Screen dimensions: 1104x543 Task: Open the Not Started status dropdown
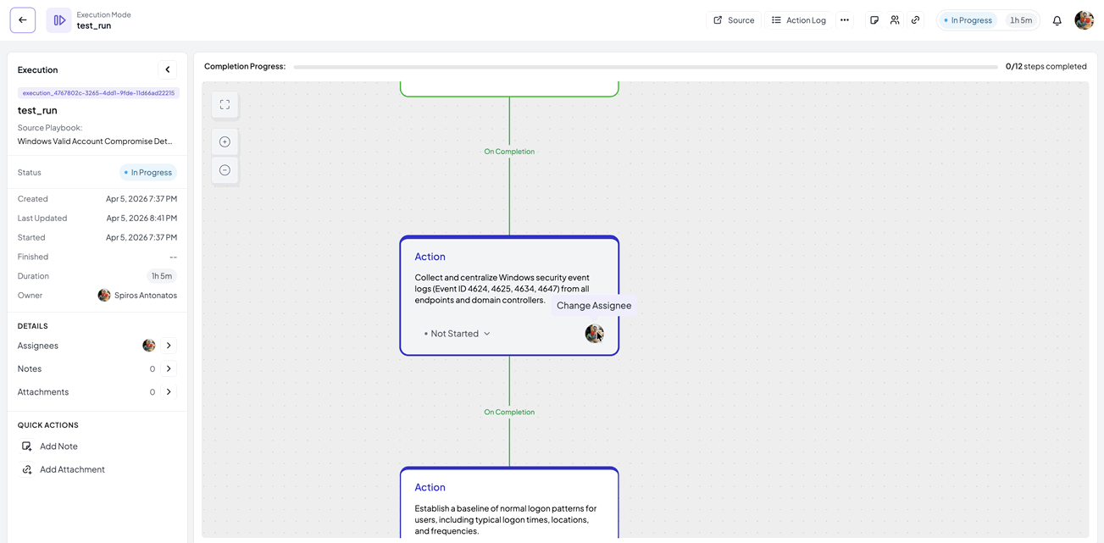[456, 333]
